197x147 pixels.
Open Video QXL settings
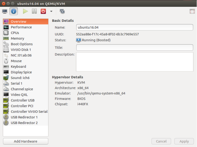[x=26, y=95]
